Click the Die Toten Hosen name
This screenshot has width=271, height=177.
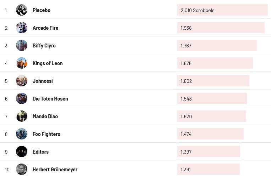point(50,99)
